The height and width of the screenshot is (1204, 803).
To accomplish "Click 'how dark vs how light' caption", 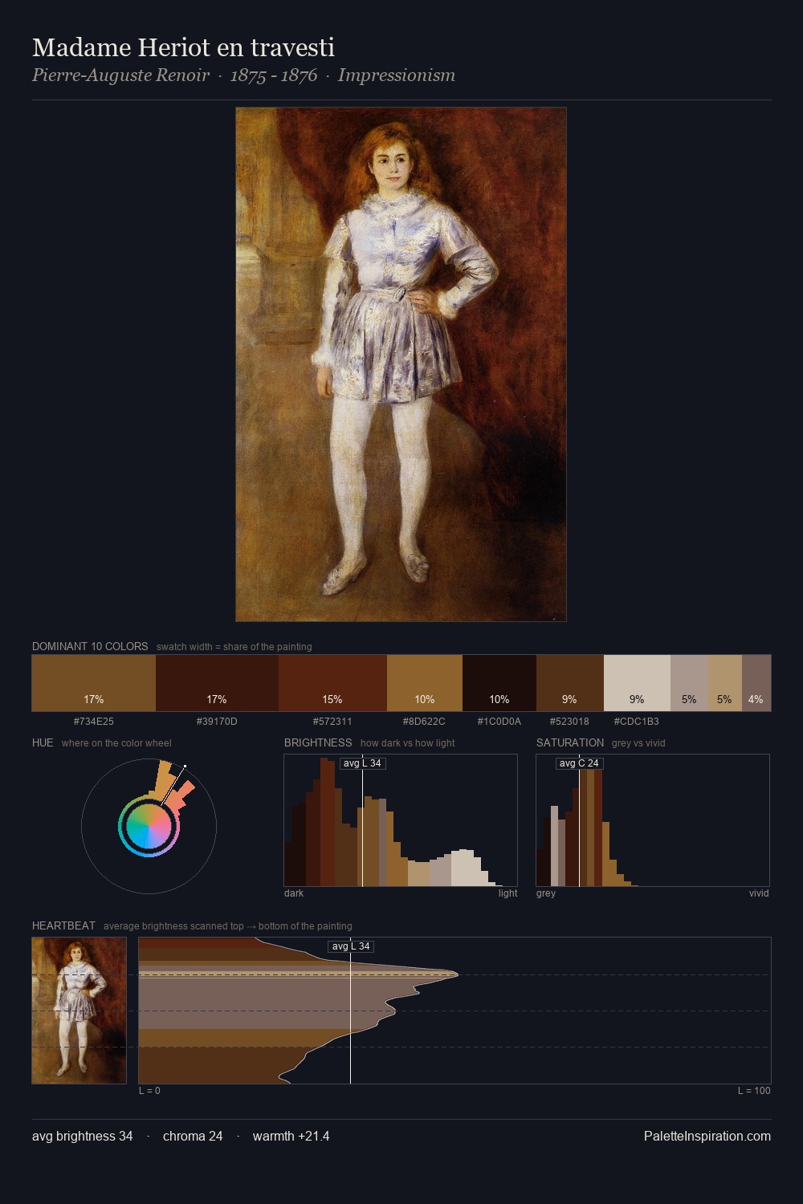I will [408, 742].
